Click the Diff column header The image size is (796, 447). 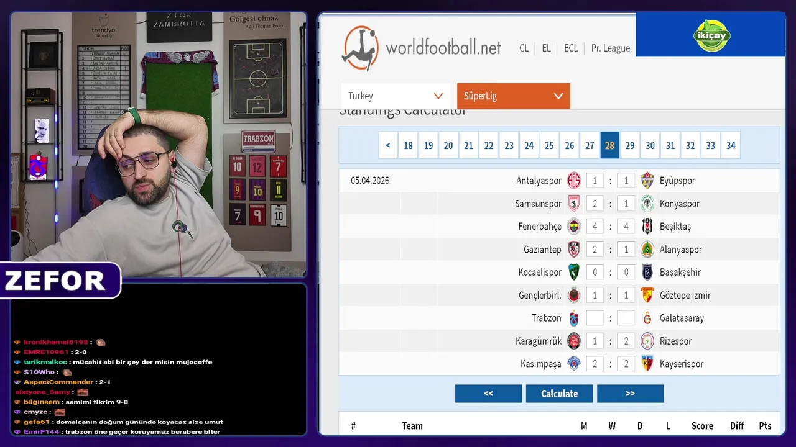point(737,426)
